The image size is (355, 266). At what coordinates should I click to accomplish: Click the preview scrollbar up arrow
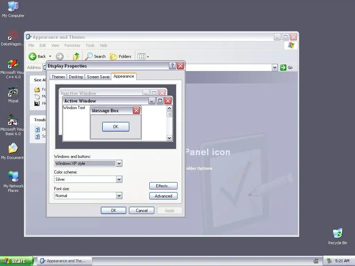tap(169, 108)
